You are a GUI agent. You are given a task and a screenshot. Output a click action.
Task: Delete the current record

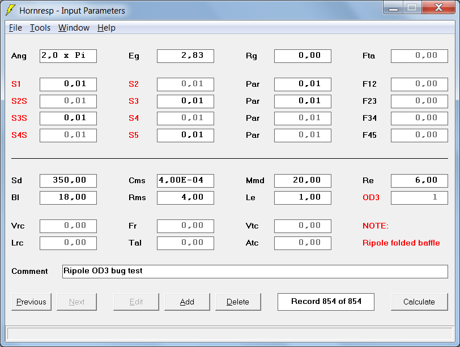pyautogui.click(x=238, y=302)
